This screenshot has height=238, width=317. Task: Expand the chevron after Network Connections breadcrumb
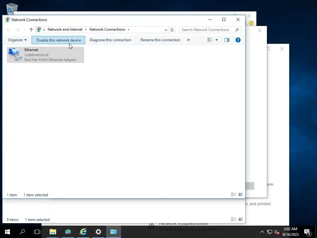click(128, 29)
